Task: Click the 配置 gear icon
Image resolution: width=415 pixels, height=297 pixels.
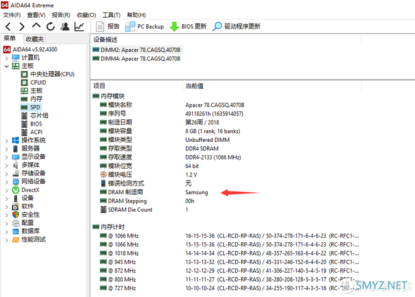Action: pyautogui.click(x=16, y=223)
